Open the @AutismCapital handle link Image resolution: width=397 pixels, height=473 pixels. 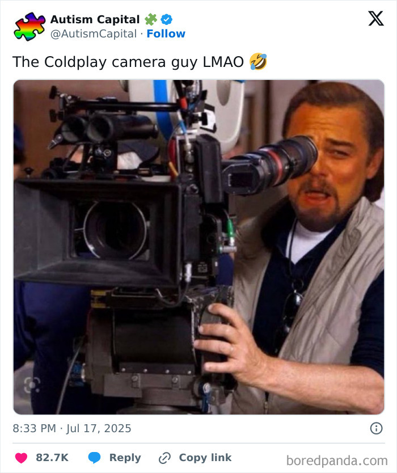[94, 34]
